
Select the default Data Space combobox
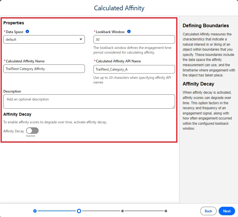44,40
